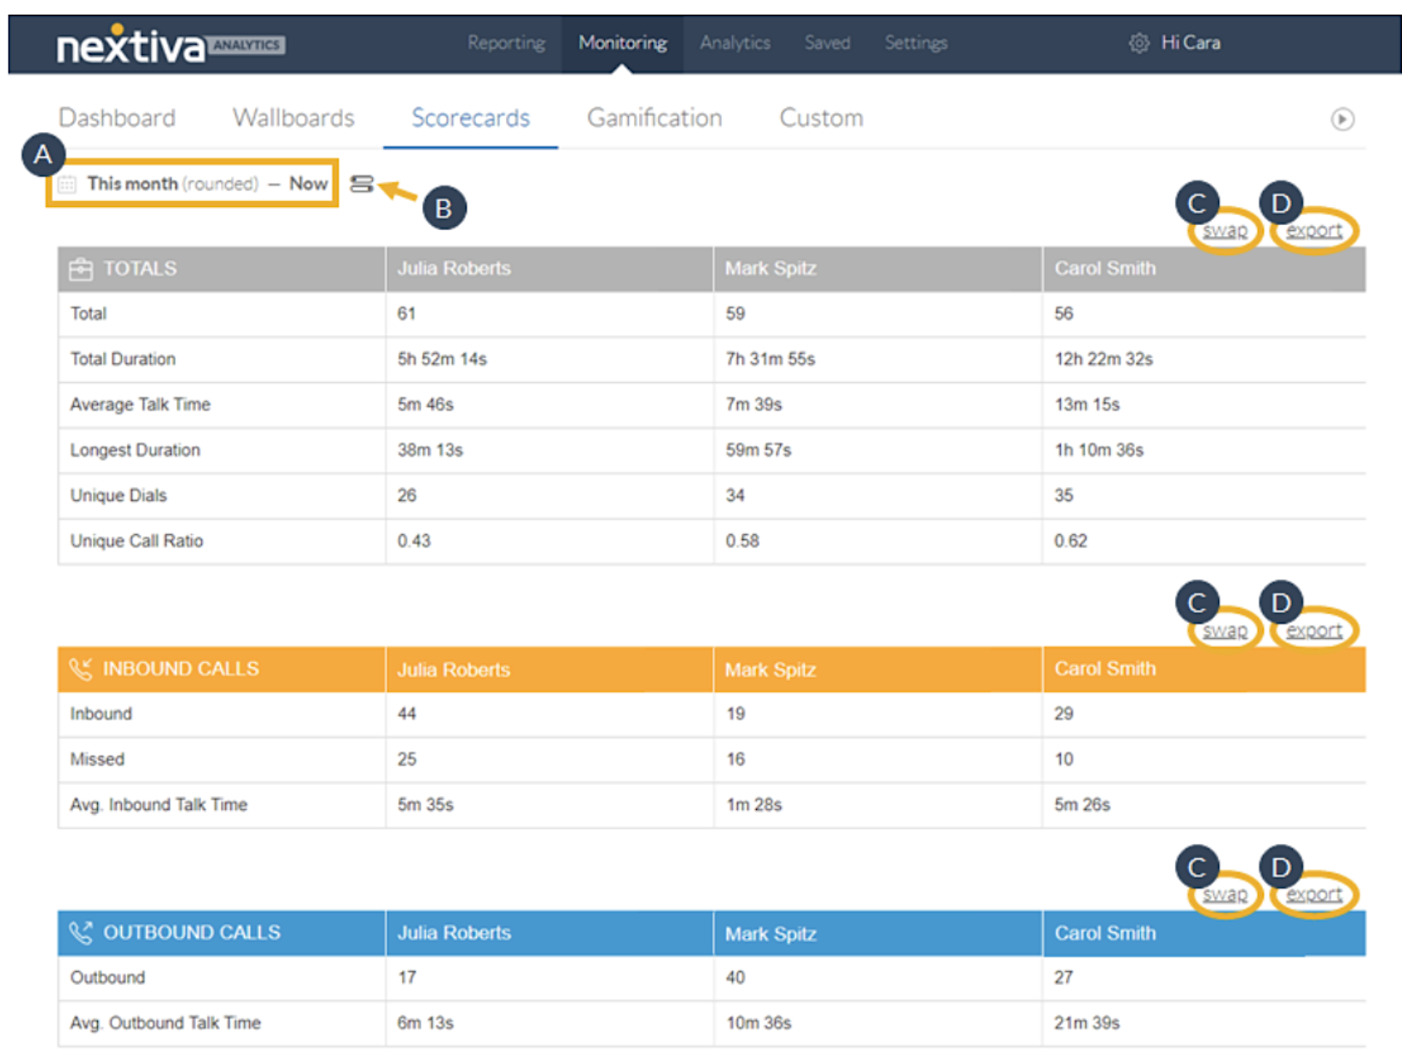Screen dimensions: 1414x1058
Task: Click the Outbound Calls phone icon
Action: [x=81, y=933]
